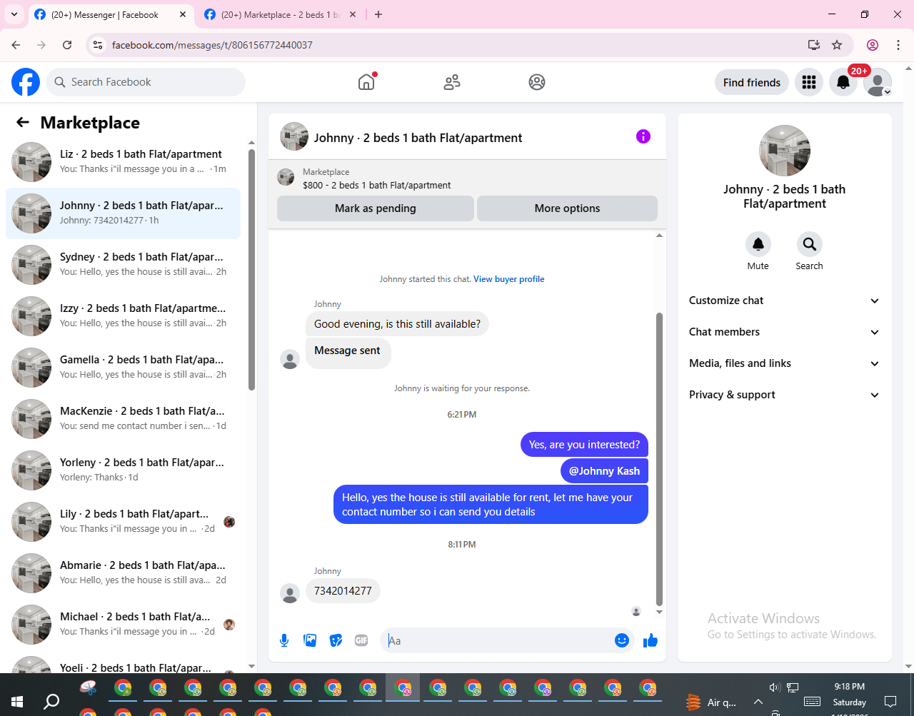Attach a photo file icon
The width and height of the screenshot is (914, 716).
pos(310,640)
